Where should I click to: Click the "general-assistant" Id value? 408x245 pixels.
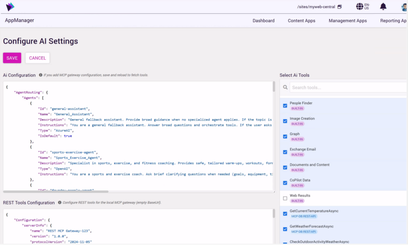[69, 109]
